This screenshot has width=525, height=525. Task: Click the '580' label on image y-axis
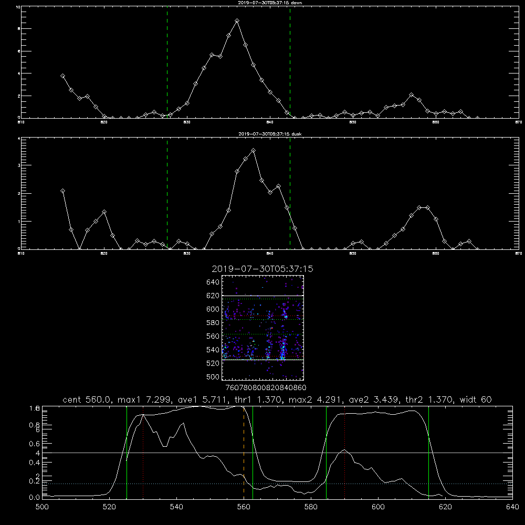coord(213,322)
